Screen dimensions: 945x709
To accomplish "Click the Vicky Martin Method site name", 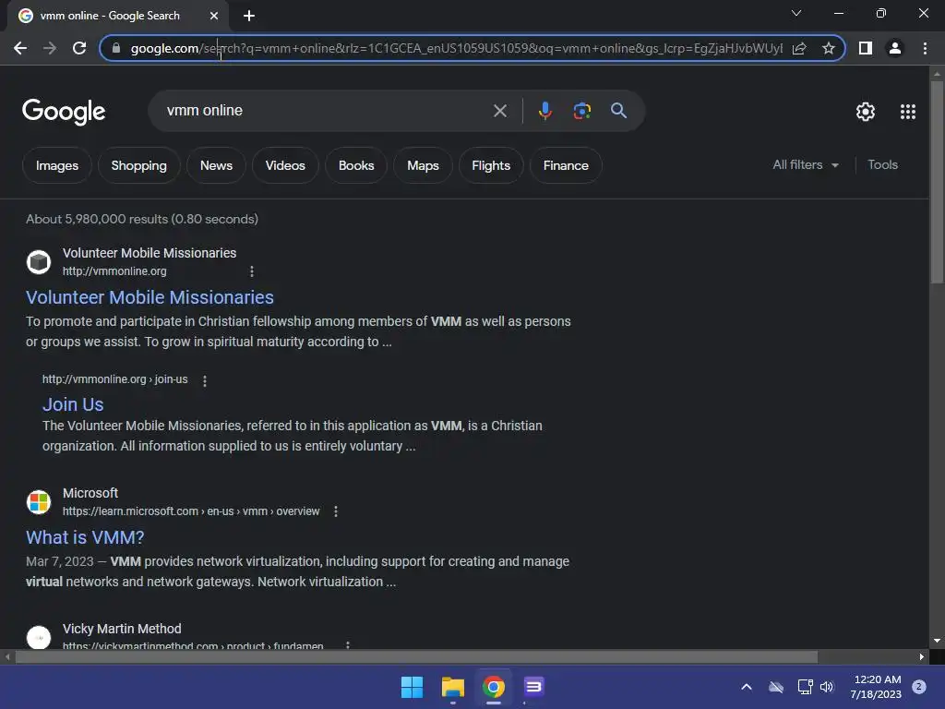I will click(122, 629).
